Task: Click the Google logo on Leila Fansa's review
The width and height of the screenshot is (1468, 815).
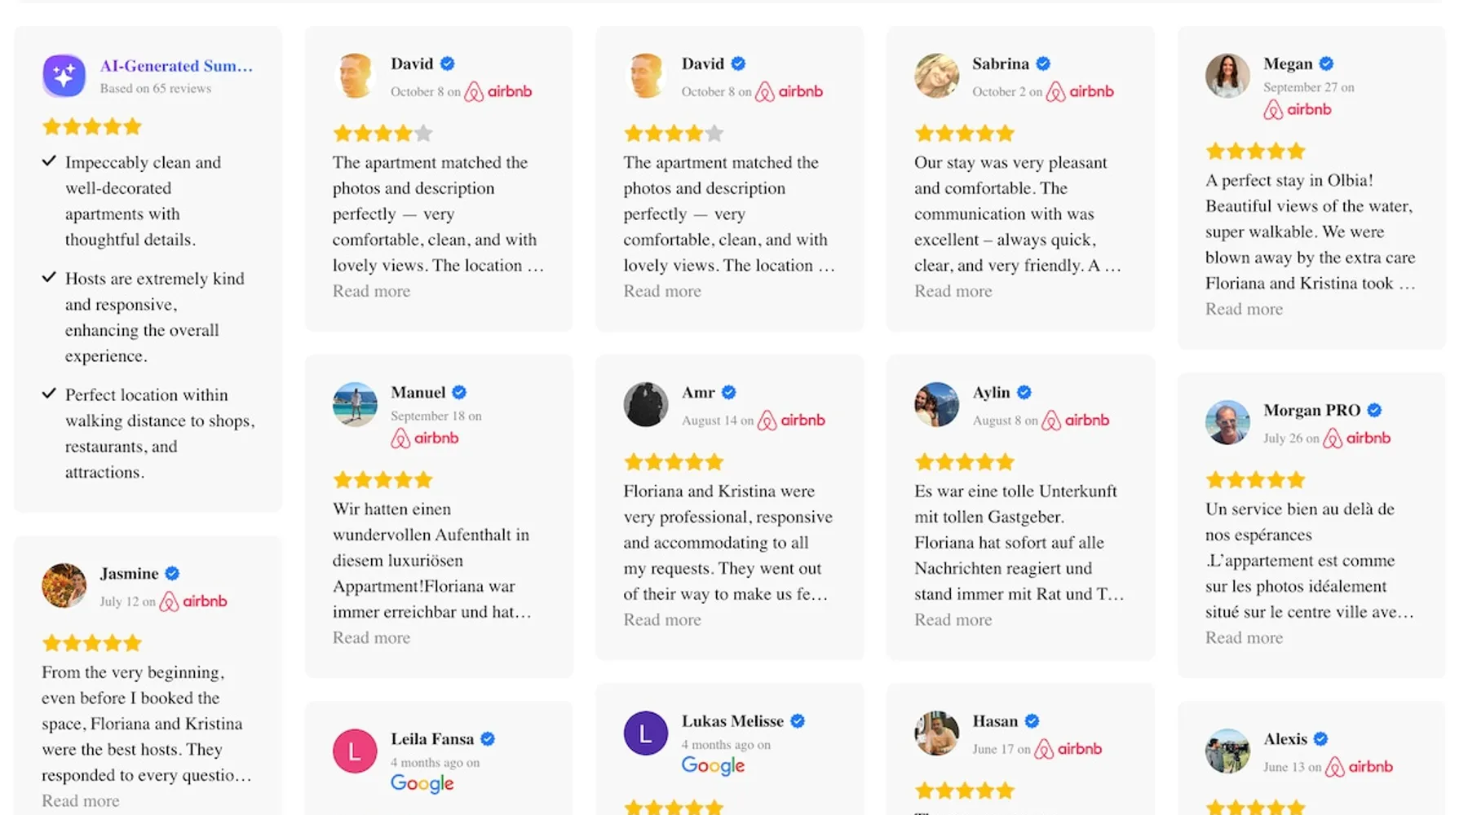Action: tap(422, 783)
